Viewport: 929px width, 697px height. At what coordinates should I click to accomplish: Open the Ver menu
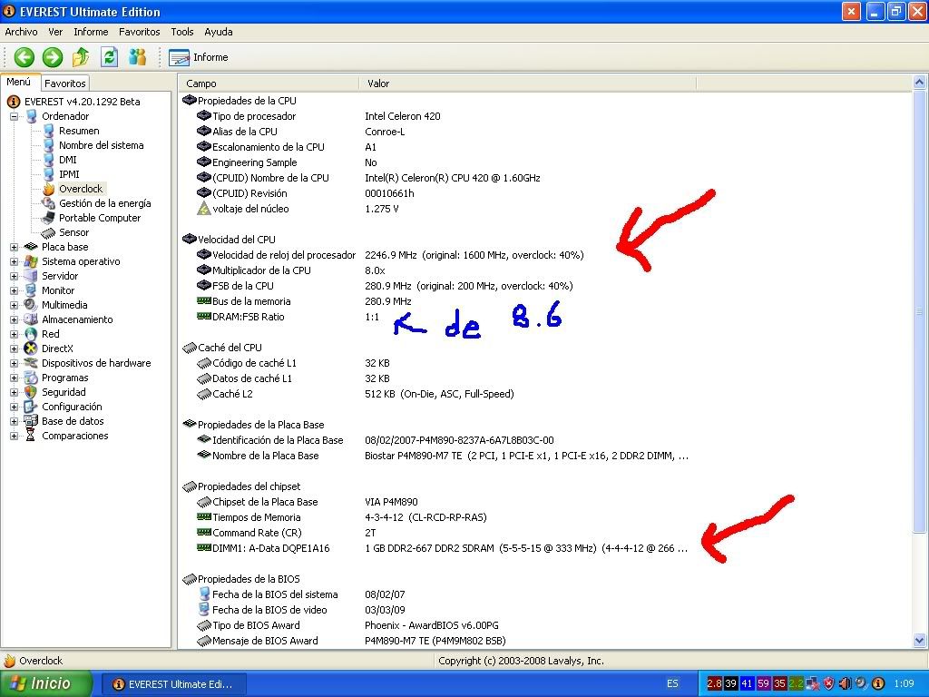pos(55,32)
